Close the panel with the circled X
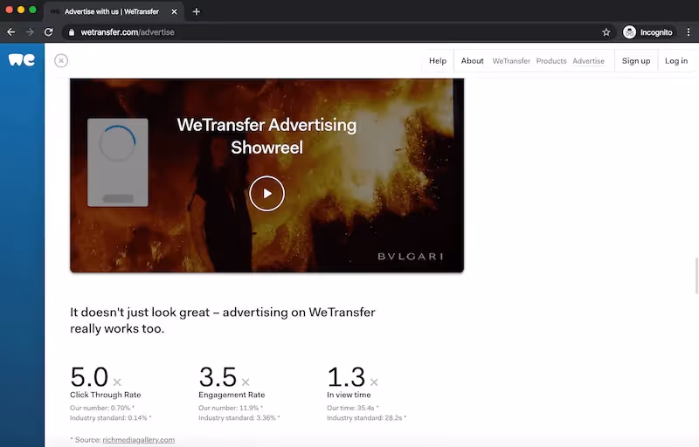The image size is (699, 447). point(61,60)
